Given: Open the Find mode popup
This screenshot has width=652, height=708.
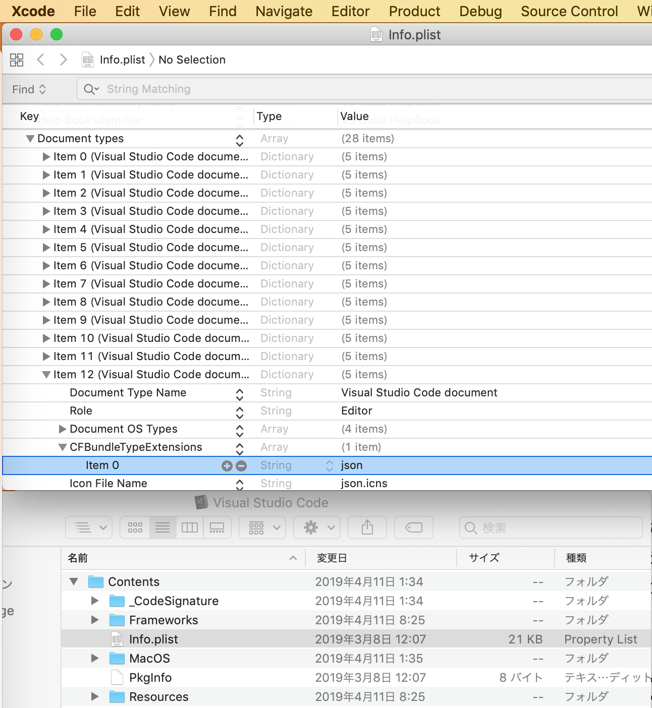Looking at the screenshot, I should pyautogui.click(x=29, y=89).
